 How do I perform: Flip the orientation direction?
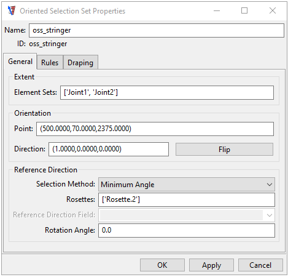click(x=224, y=150)
